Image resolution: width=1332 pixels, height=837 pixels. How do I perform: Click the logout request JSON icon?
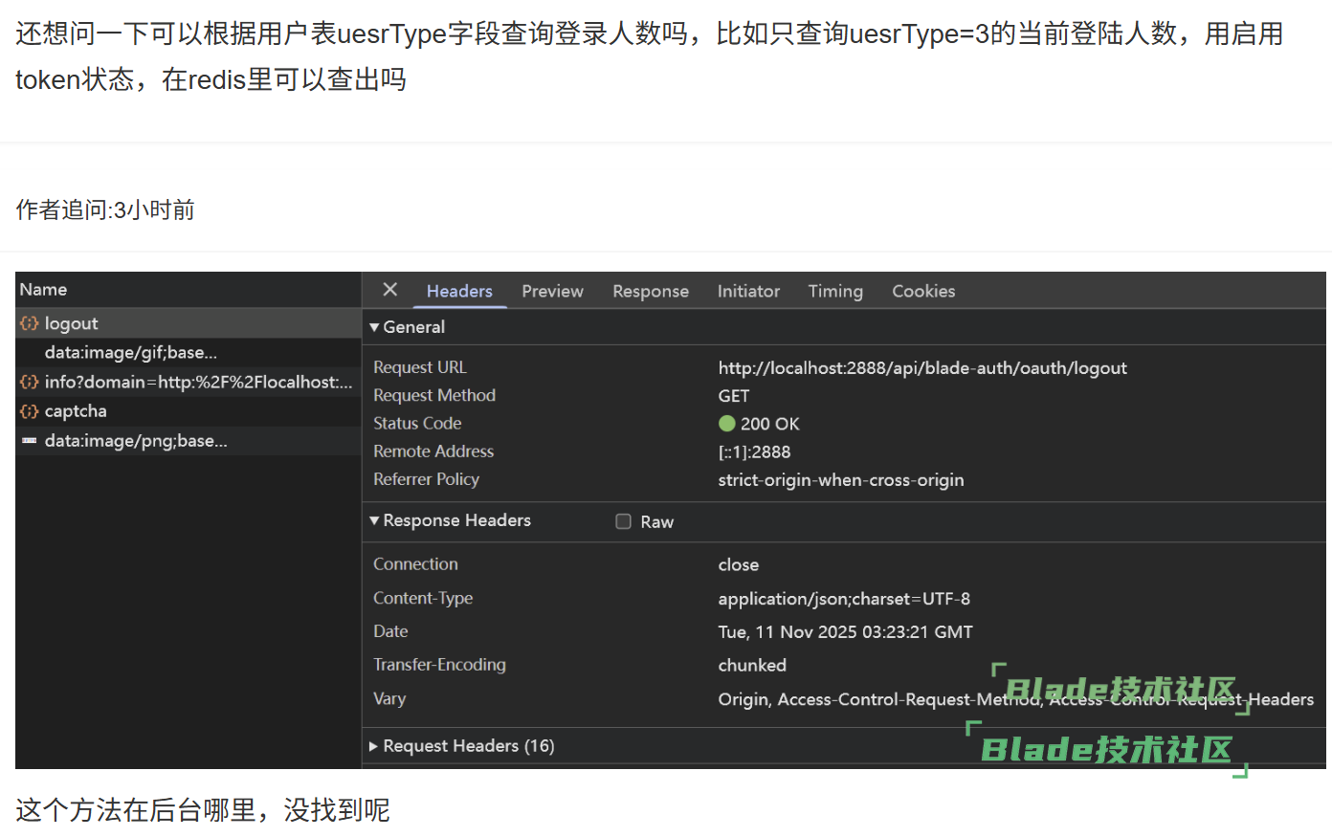(x=30, y=324)
